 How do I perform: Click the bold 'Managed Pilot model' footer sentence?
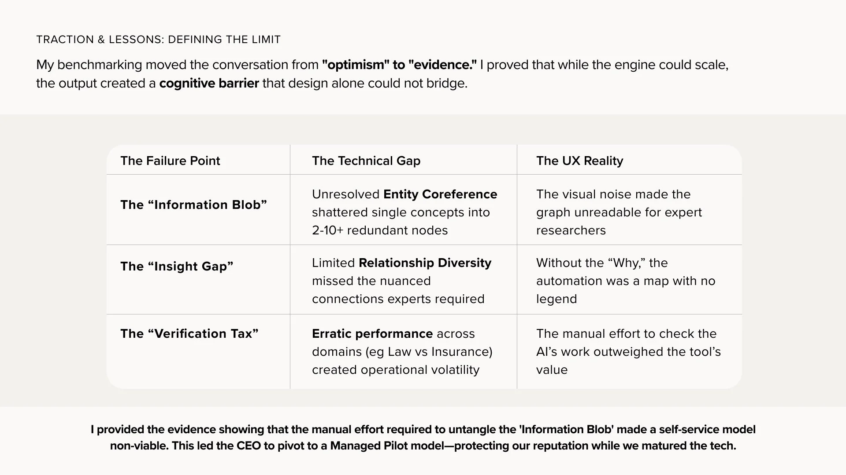tap(423, 446)
